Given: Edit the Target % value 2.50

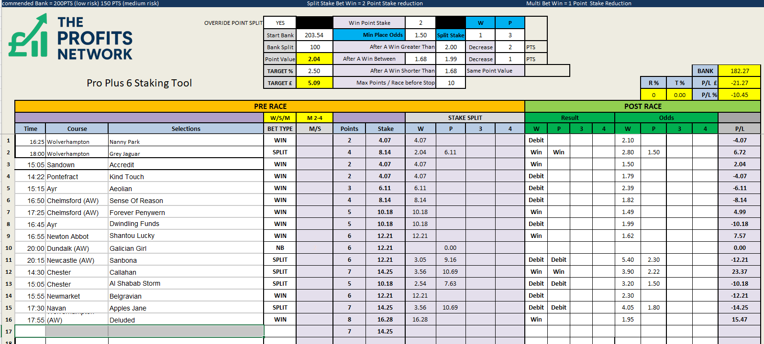Looking at the screenshot, I should pos(314,71).
